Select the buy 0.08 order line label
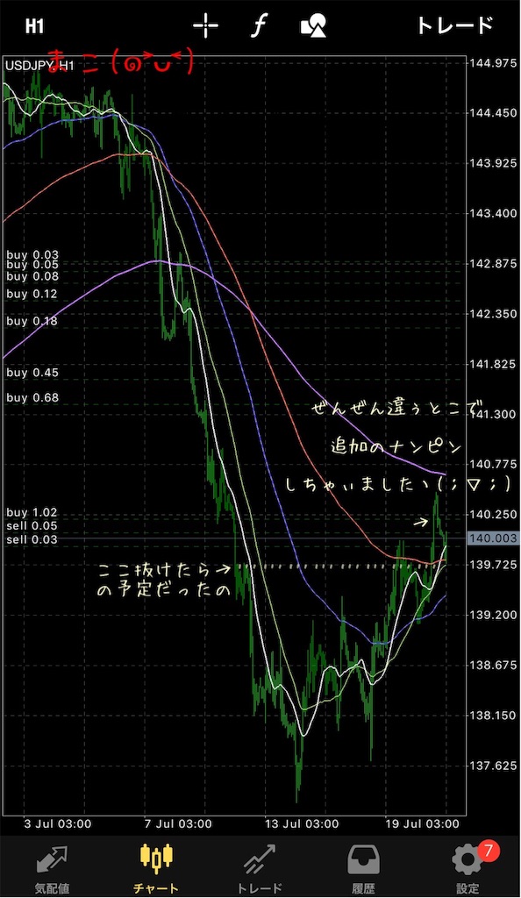This screenshot has height=898, width=521. pyautogui.click(x=32, y=276)
